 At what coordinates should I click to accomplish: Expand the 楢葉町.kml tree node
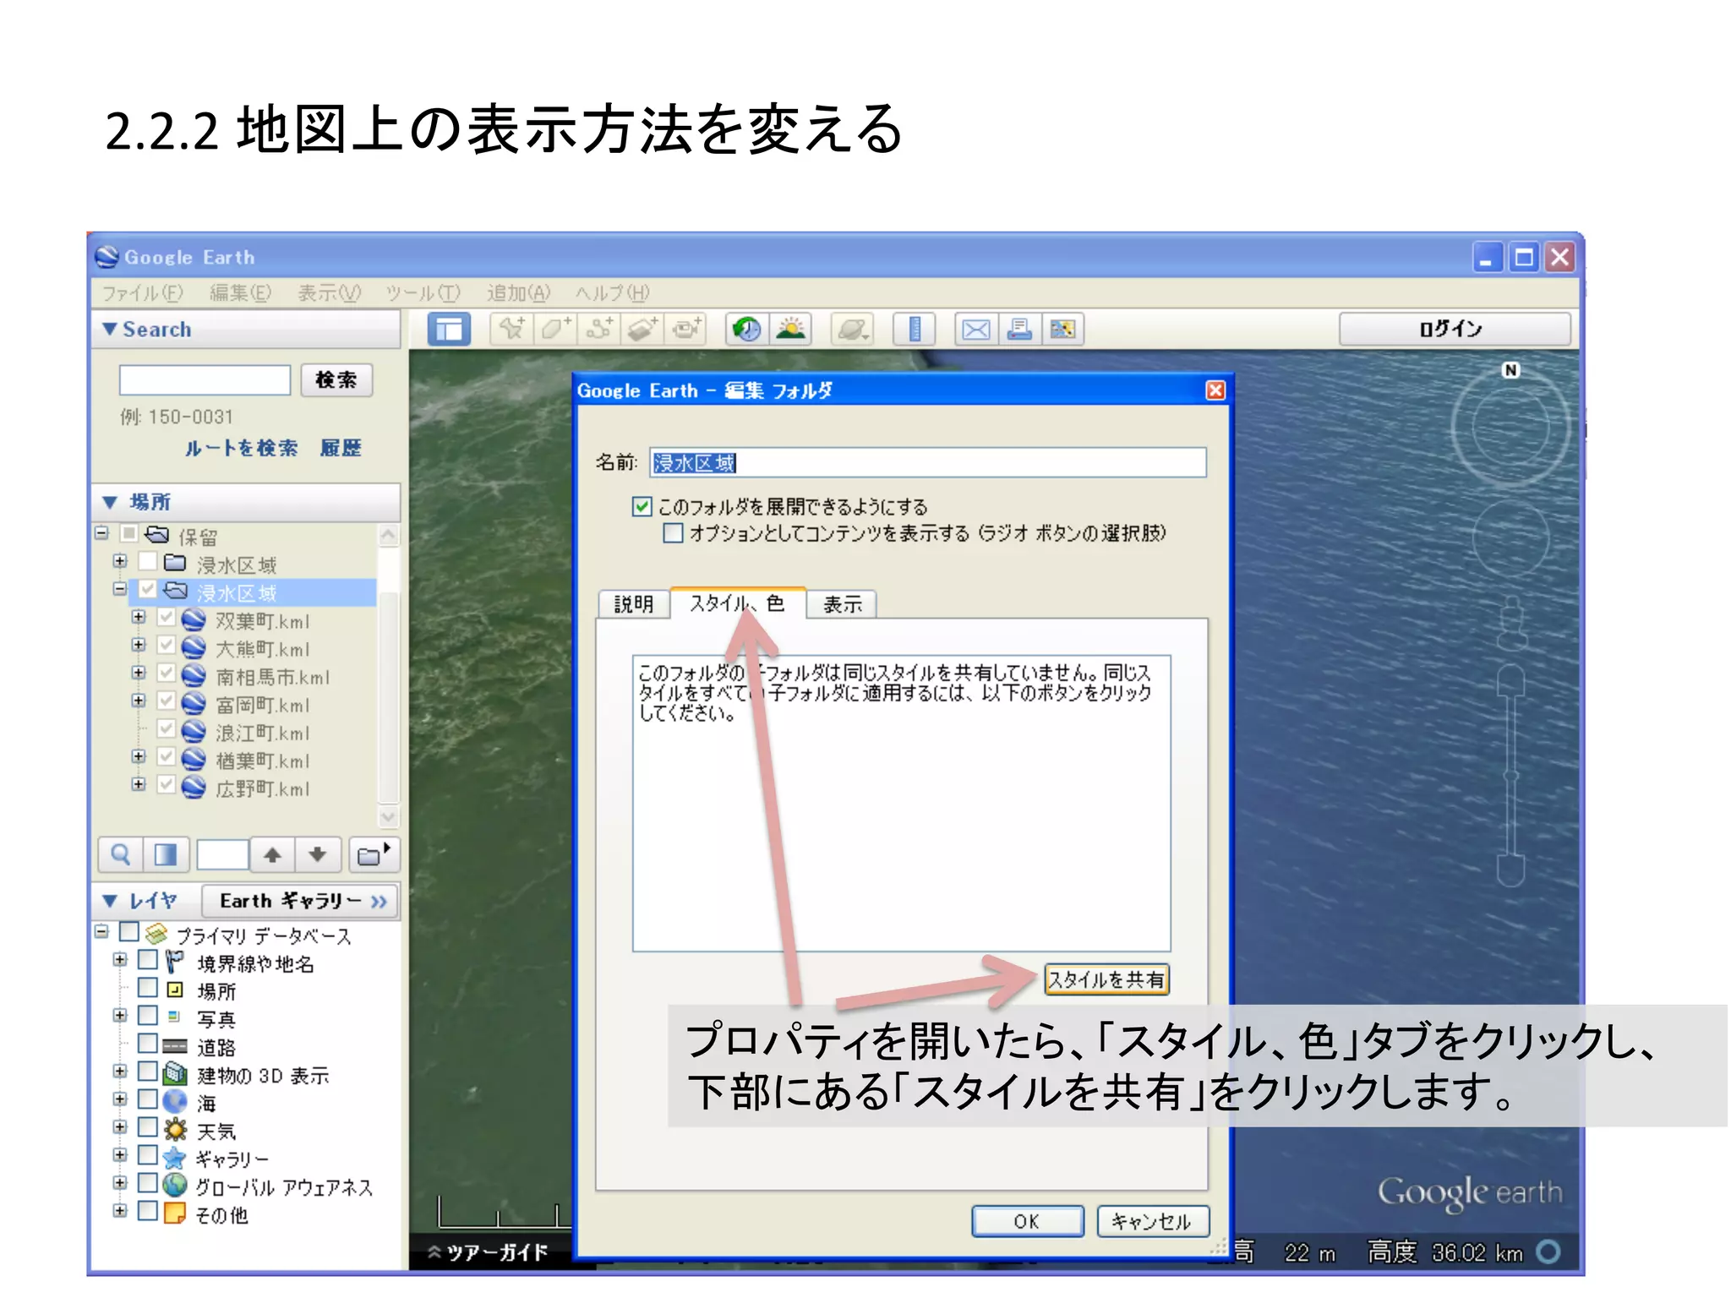pos(139,757)
